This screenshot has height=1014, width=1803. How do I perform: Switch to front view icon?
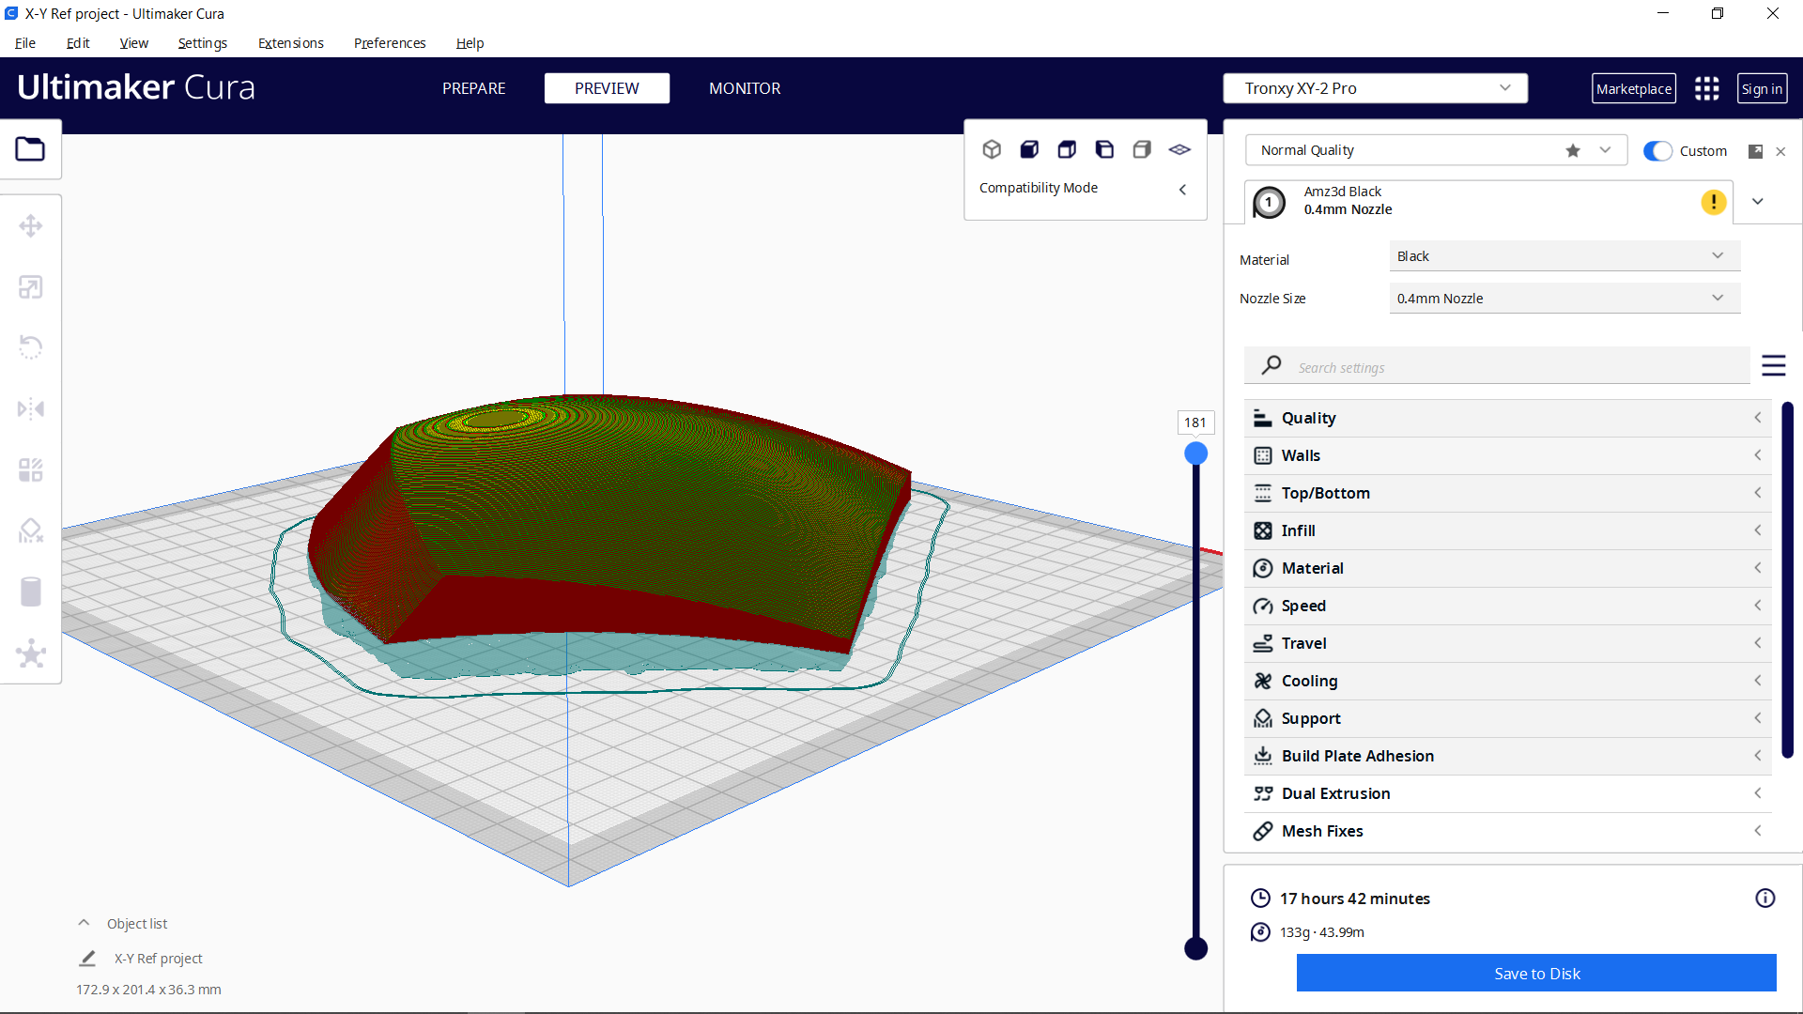[1029, 149]
